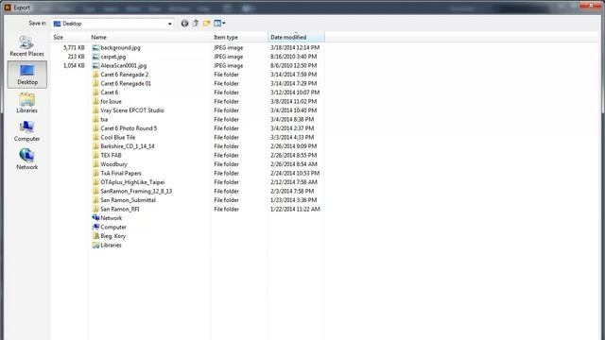Select Desktop in the places sidebar
The width and height of the screenshot is (605, 340).
[x=27, y=75]
